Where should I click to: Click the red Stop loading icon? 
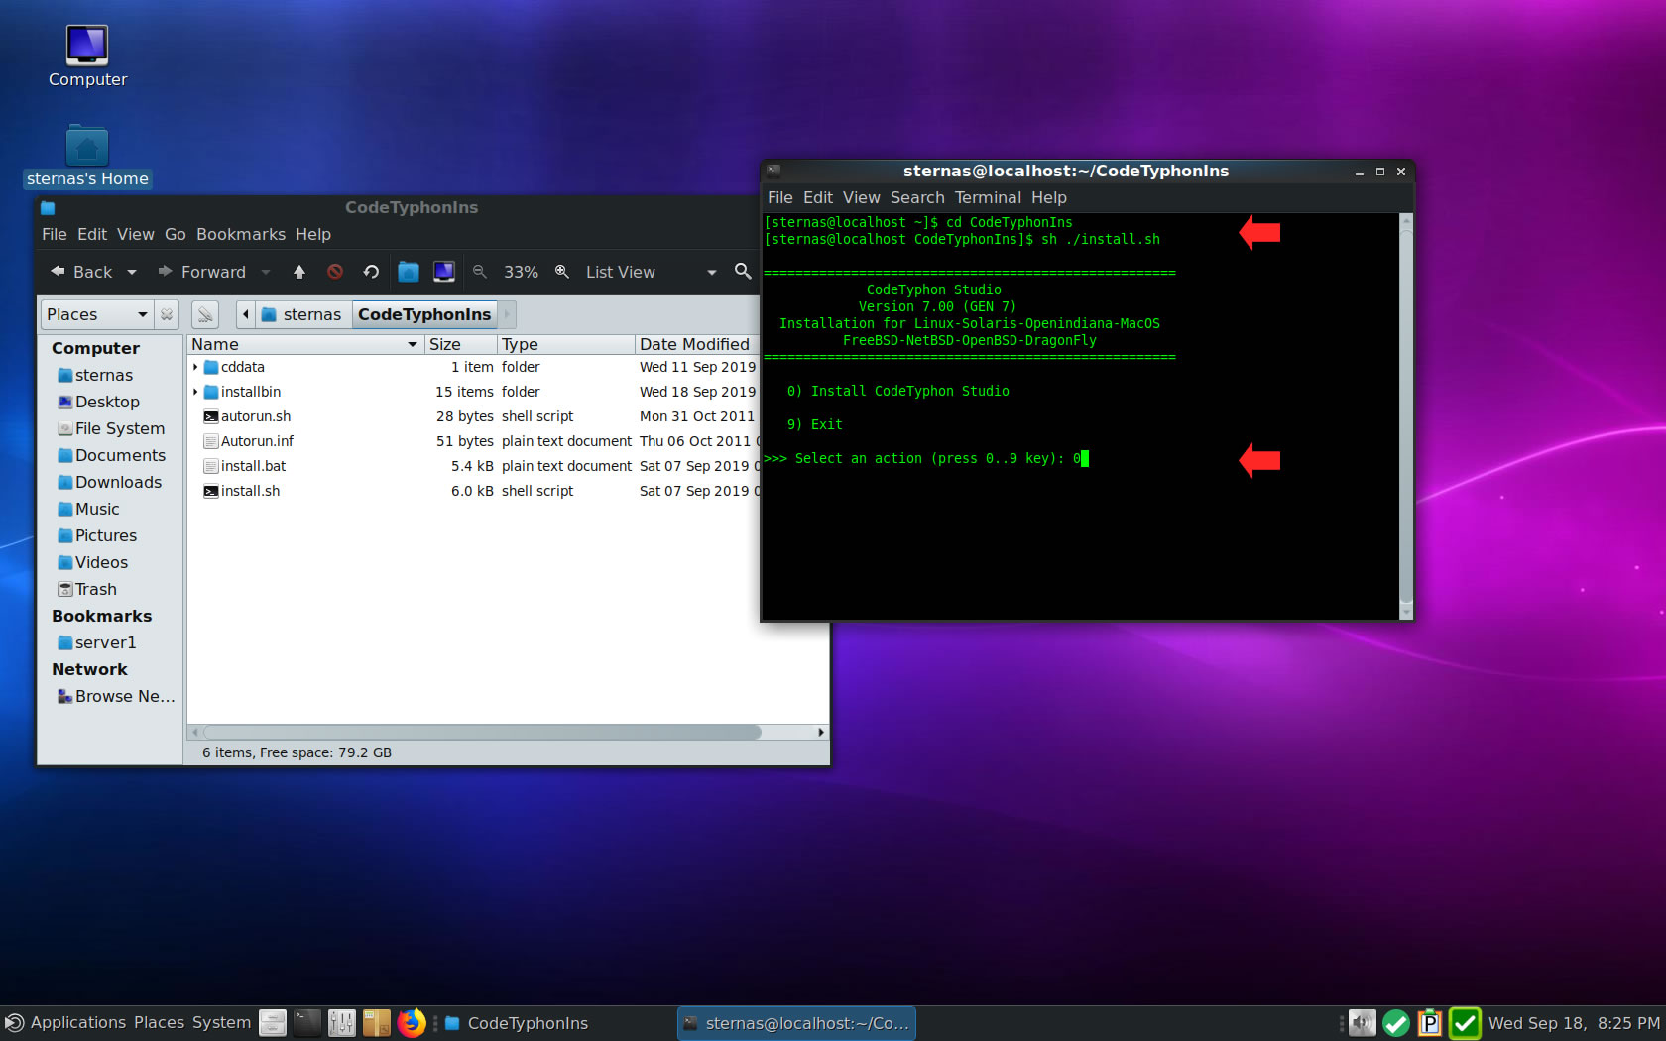click(335, 272)
